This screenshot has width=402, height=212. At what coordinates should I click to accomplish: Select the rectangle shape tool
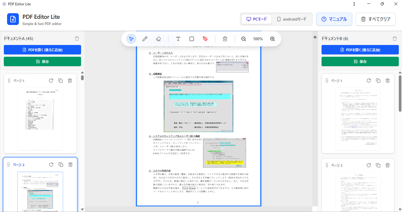point(192,39)
